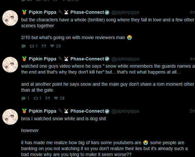Click the 5m timestamp of the bottom tweet

click(192, 111)
